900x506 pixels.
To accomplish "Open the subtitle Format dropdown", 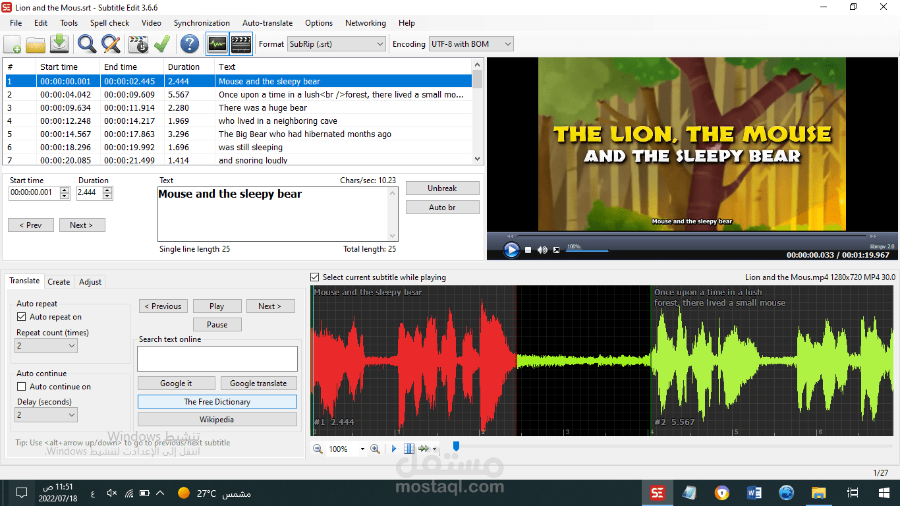I will coord(337,44).
